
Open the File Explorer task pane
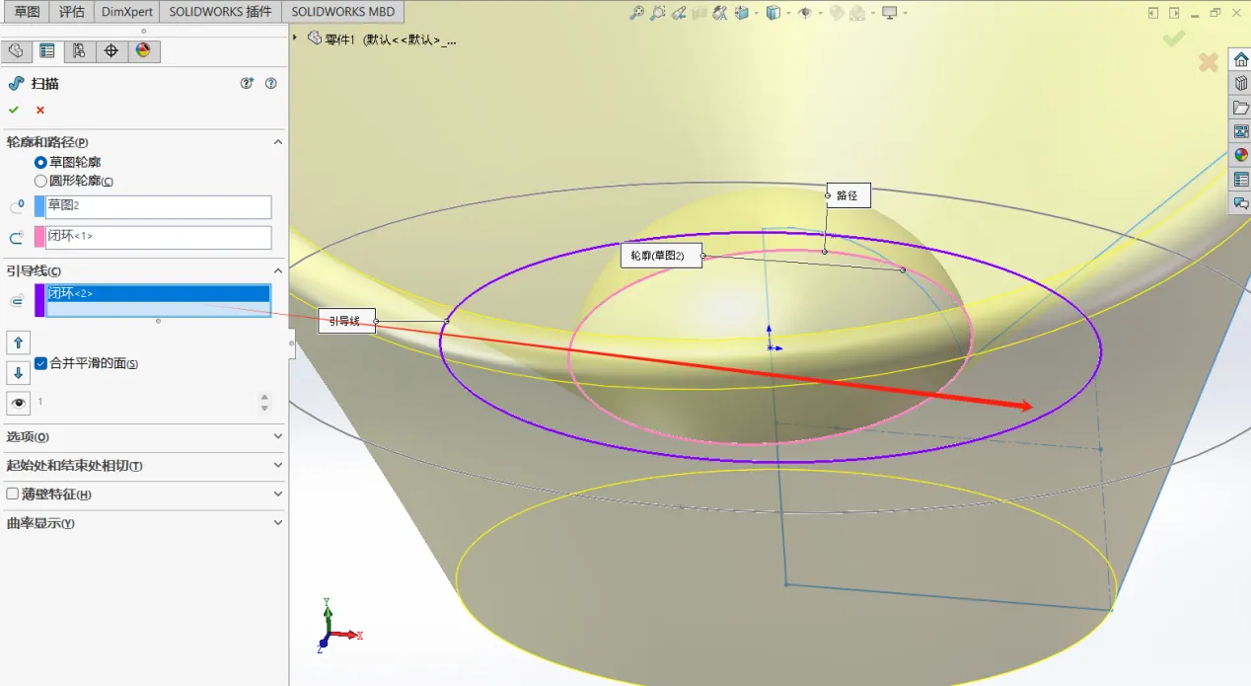pos(1240,107)
